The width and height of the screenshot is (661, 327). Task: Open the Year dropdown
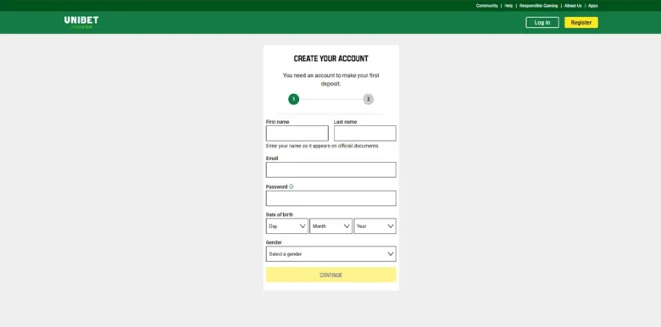[375, 226]
